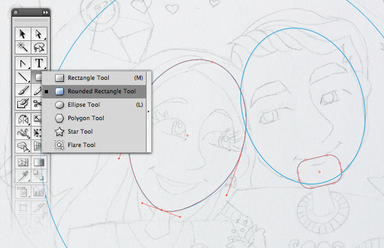Viewport: 384px width, 248px height.
Task: Choose the Shape Builder tool
Action: pyautogui.click(x=23, y=146)
